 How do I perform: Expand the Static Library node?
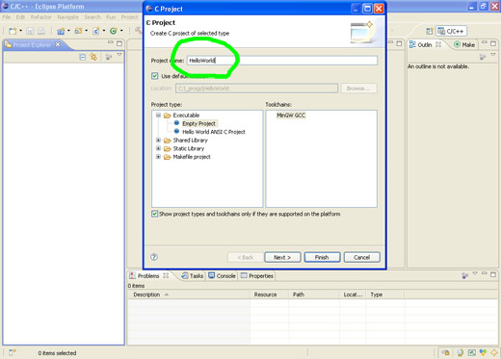tap(158, 148)
